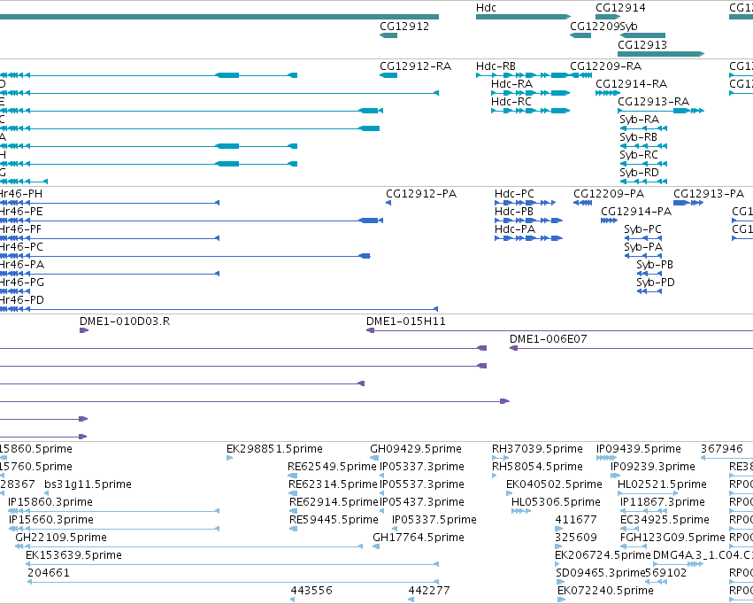Select clone DME1-006E07
Viewport: 753px width, 604px height.
(x=548, y=340)
